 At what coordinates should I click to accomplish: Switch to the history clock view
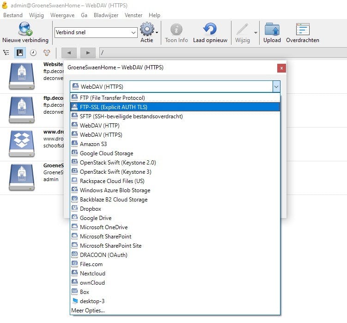pyautogui.click(x=33, y=53)
